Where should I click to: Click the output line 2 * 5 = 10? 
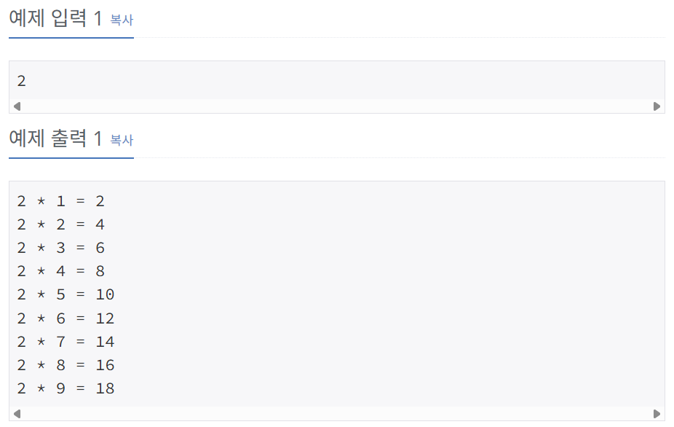(x=66, y=294)
